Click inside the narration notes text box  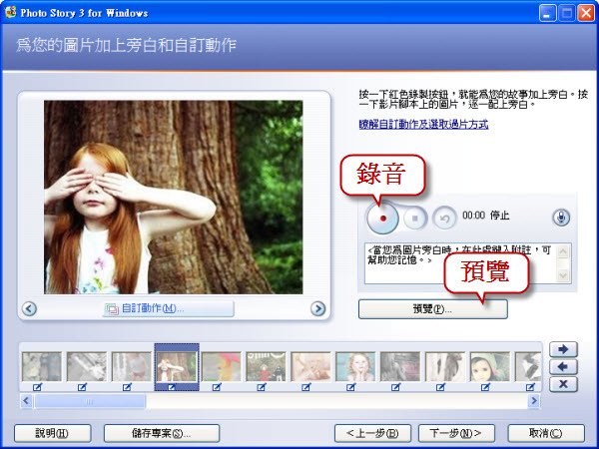point(460,263)
